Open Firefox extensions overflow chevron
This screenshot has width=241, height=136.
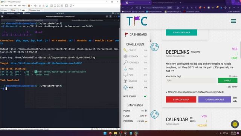point(234,8)
